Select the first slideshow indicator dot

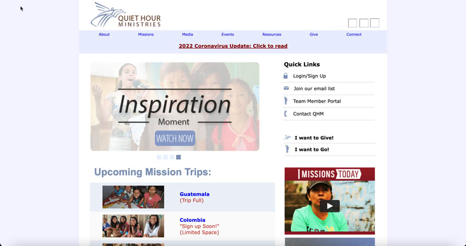[159, 157]
